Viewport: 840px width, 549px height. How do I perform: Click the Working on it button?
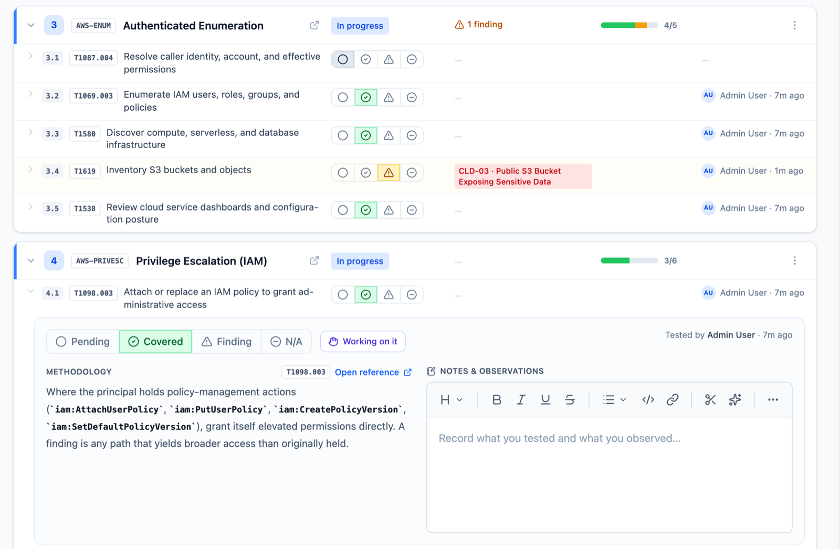(363, 341)
